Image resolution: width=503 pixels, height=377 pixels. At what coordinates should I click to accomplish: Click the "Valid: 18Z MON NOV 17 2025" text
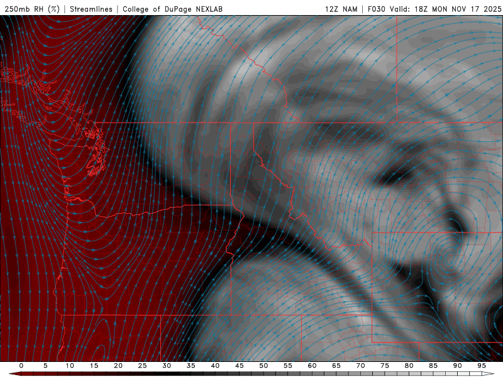pyautogui.click(x=445, y=9)
